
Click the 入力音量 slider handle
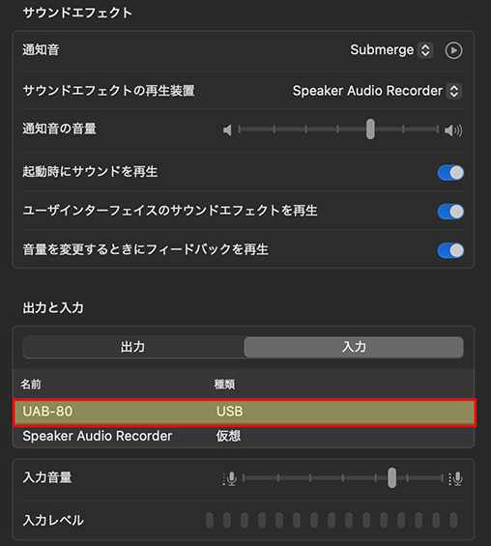point(392,477)
